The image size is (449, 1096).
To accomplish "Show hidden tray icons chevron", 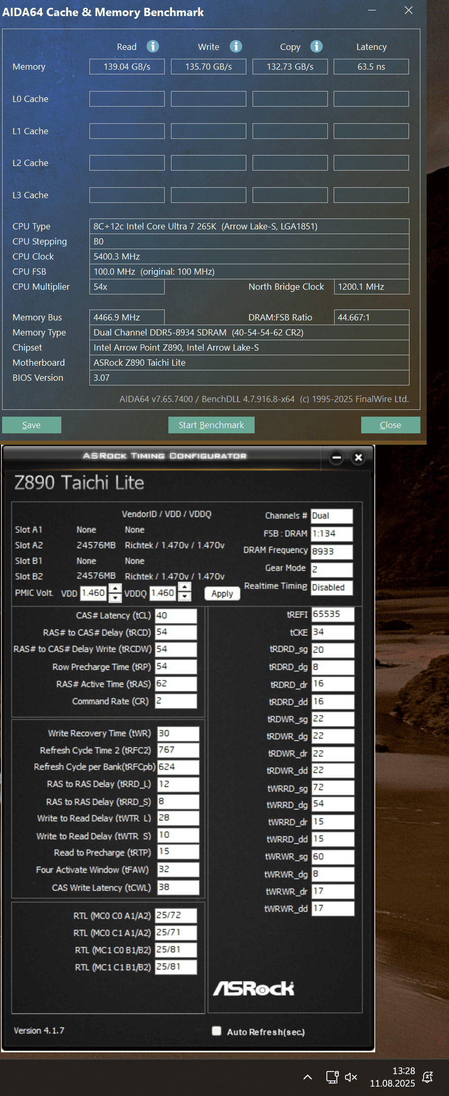I will click(308, 1077).
